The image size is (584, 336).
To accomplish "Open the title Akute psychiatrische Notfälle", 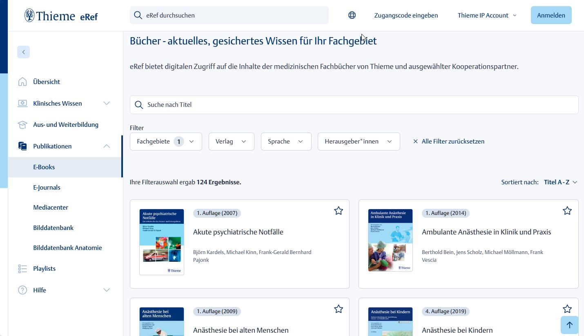I will [x=238, y=232].
